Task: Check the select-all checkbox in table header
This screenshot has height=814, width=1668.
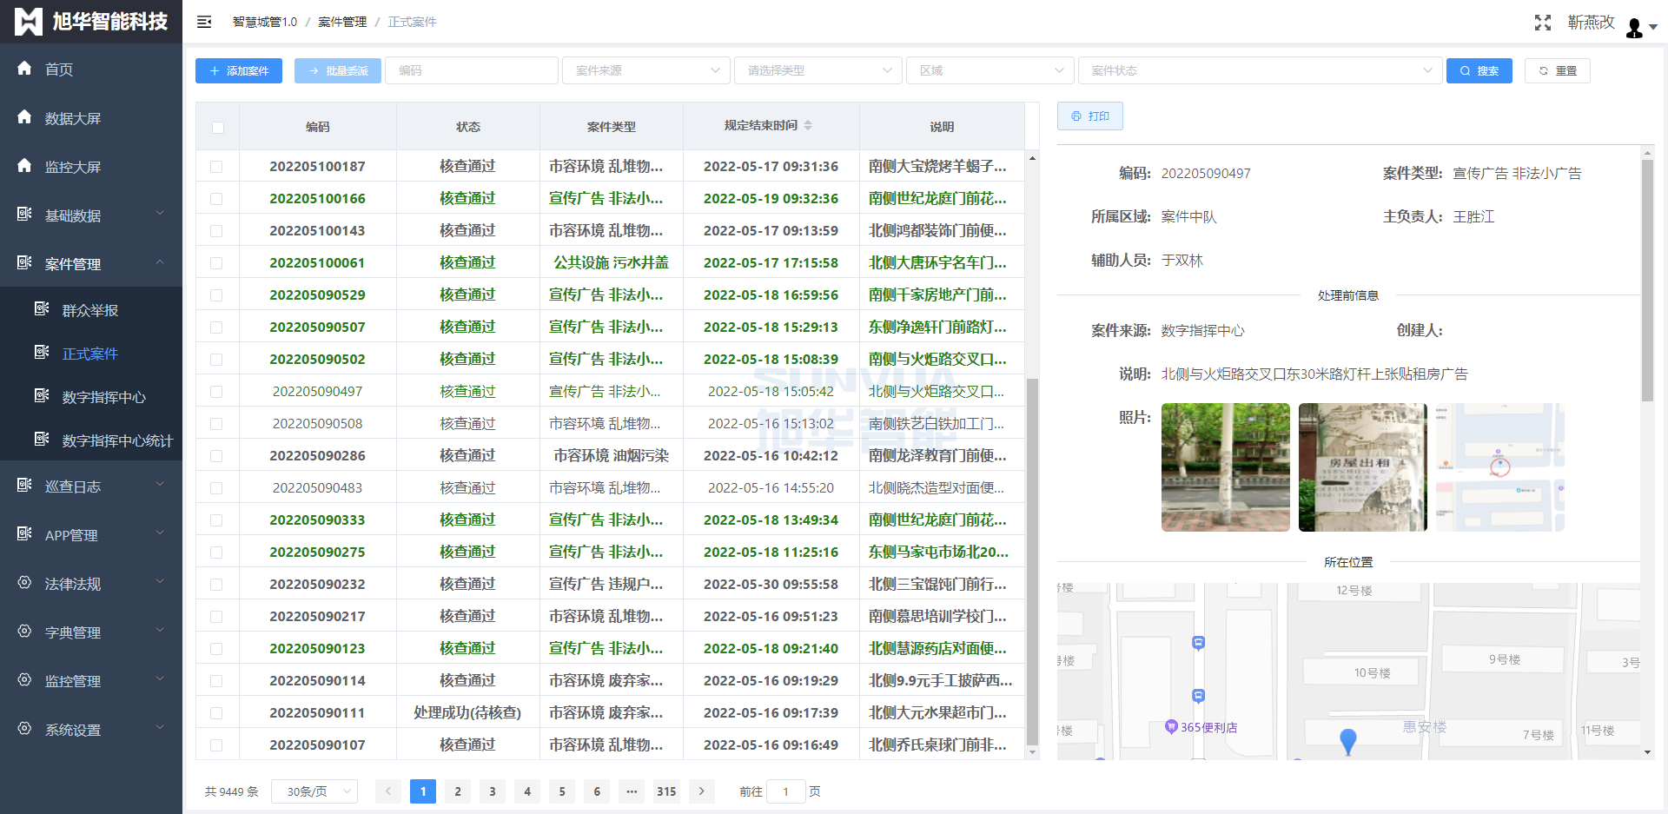Action: tap(217, 127)
